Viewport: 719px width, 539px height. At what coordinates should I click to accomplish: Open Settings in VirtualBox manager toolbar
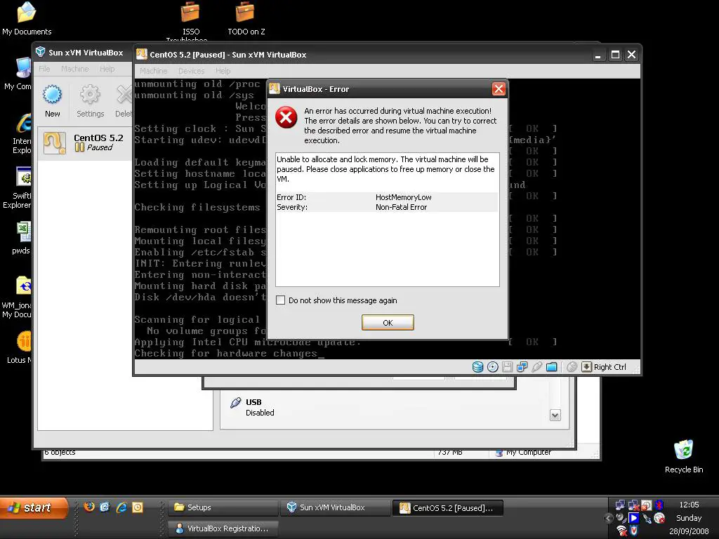point(90,100)
